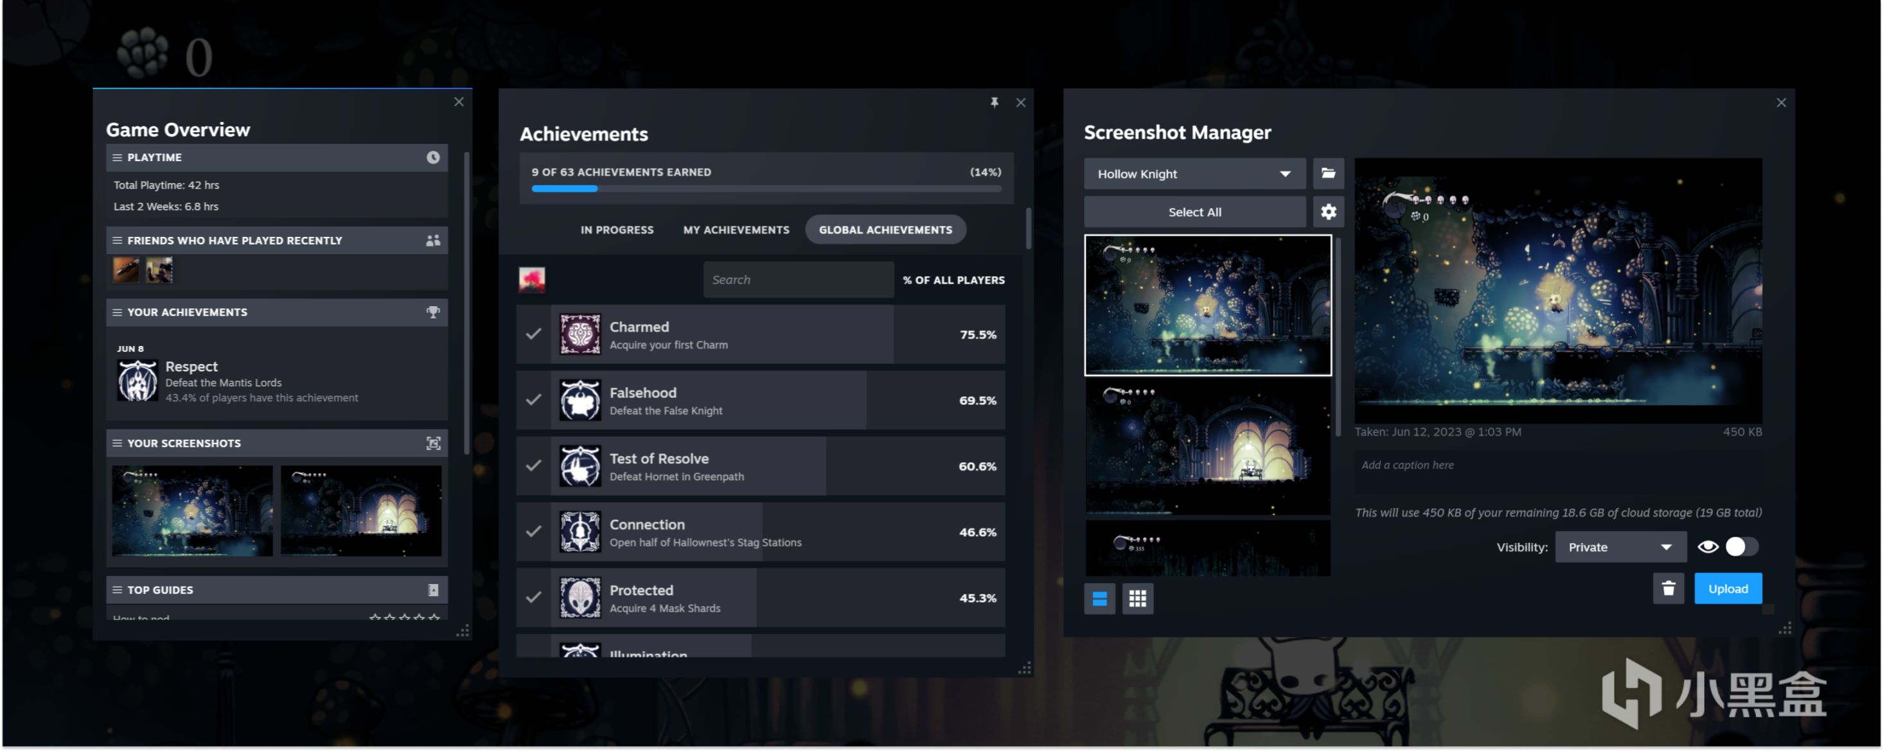Open friends icon in Friends Who Have Played header
The height and width of the screenshot is (751, 1883).
[x=433, y=240]
